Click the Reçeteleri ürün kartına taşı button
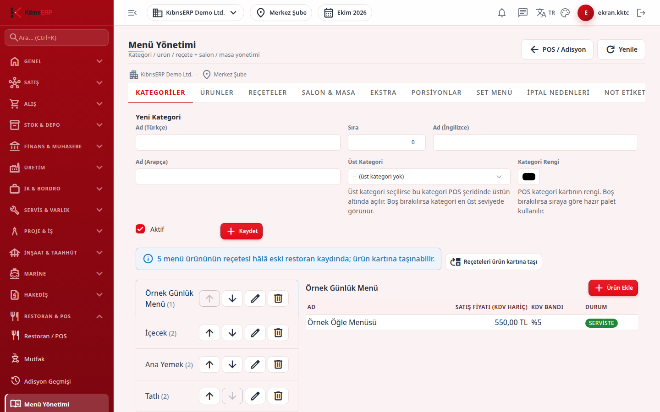This screenshot has height=412, width=660. point(494,262)
